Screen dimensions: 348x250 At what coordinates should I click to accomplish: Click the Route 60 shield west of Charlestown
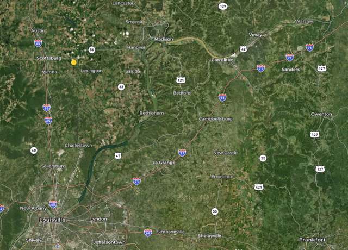click(34, 151)
